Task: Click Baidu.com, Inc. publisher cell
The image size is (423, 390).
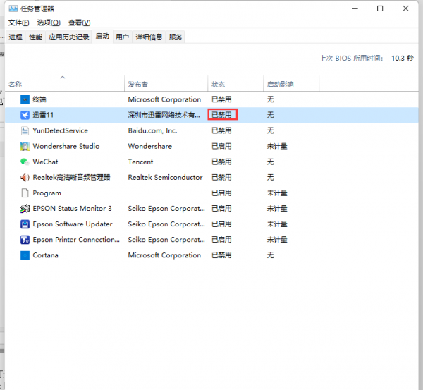Action: pyautogui.click(x=152, y=131)
